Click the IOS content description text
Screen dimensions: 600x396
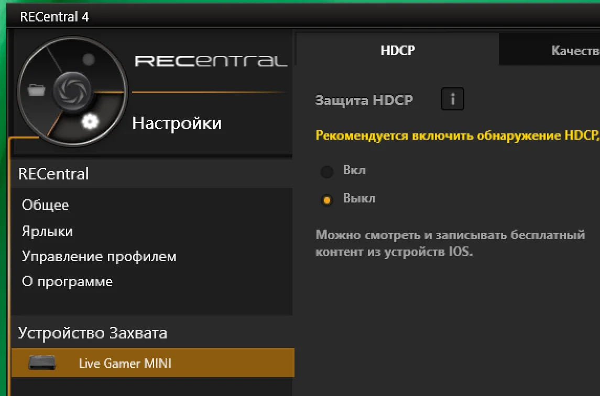click(450, 243)
